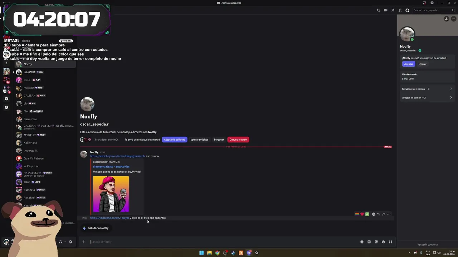Add friends to DM via header icon
The image size is (458, 257).
(x=400, y=10)
